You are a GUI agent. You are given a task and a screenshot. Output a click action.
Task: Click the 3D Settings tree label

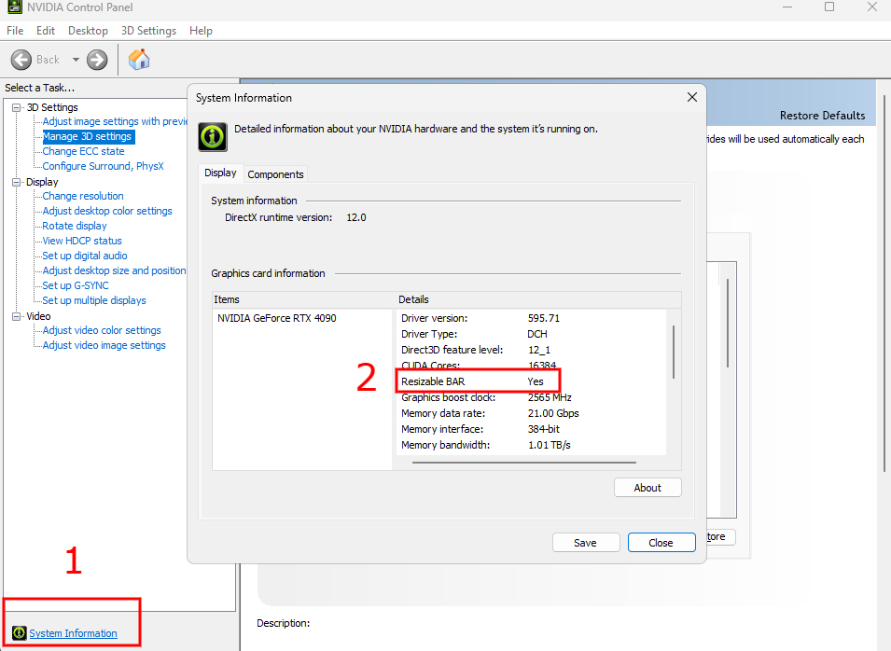[x=52, y=107]
